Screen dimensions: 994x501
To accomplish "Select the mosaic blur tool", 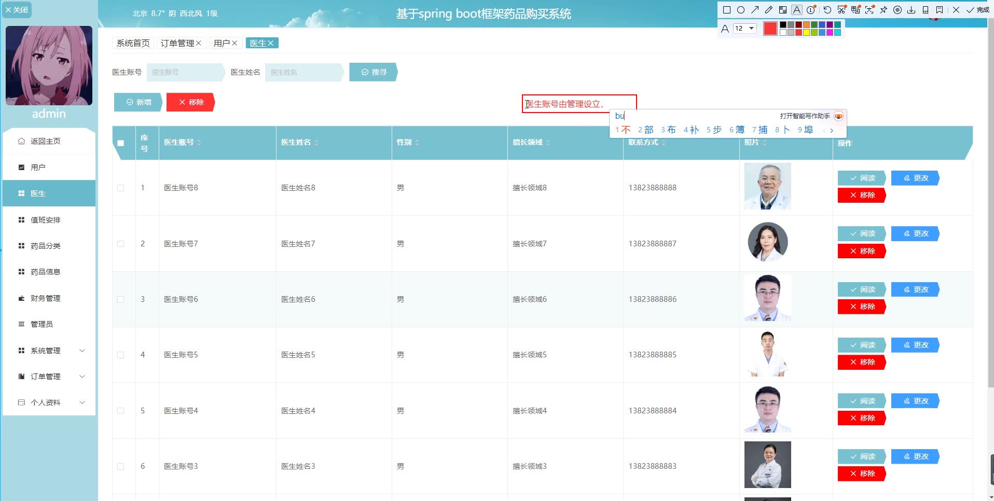I will click(x=783, y=10).
